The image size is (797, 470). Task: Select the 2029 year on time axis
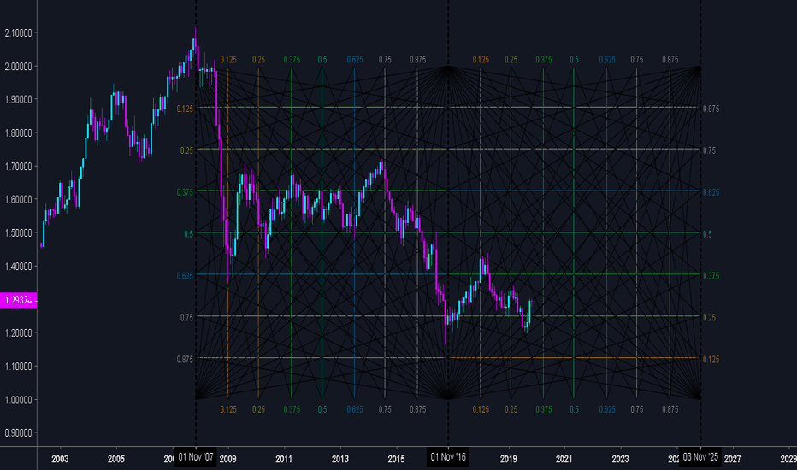click(x=789, y=459)
